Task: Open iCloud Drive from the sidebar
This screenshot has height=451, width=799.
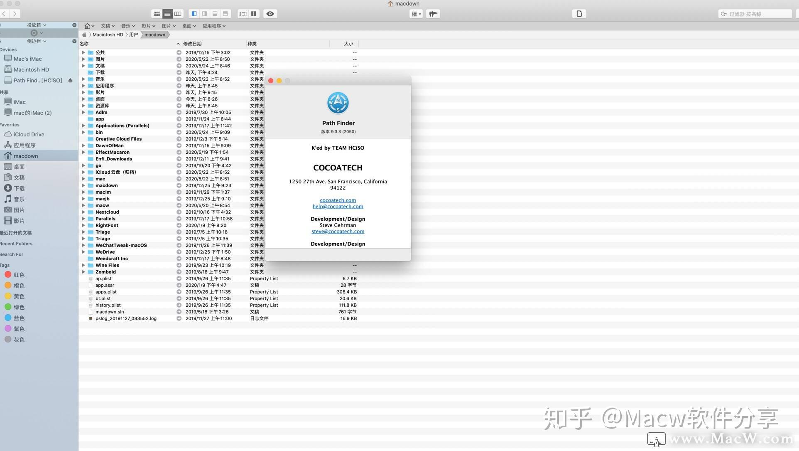Action: (x=27, y=134)
